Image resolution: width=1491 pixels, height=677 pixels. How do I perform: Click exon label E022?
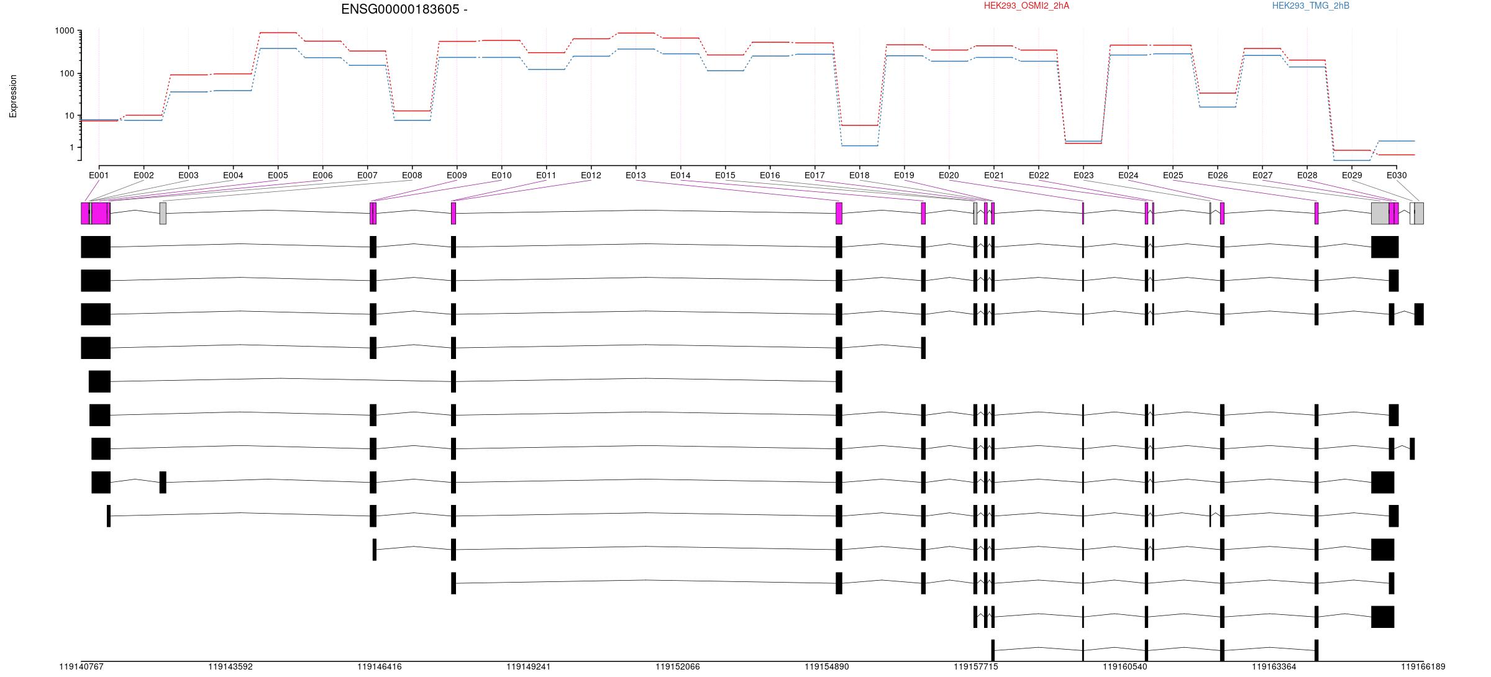(x=1039, y=175)
